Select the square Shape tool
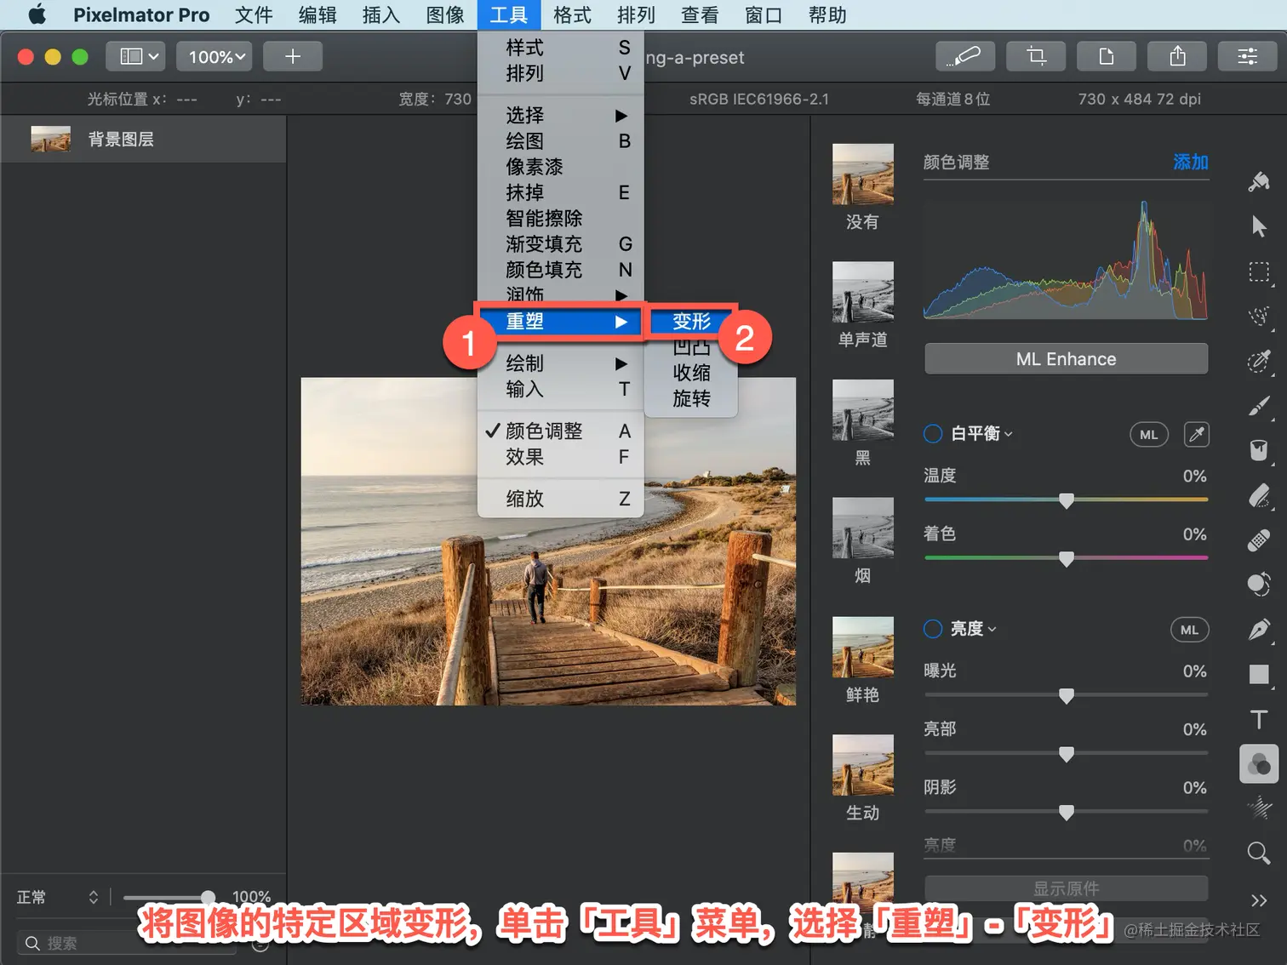This screenshot has height=965, width=1287. [x=1259, y=675]
